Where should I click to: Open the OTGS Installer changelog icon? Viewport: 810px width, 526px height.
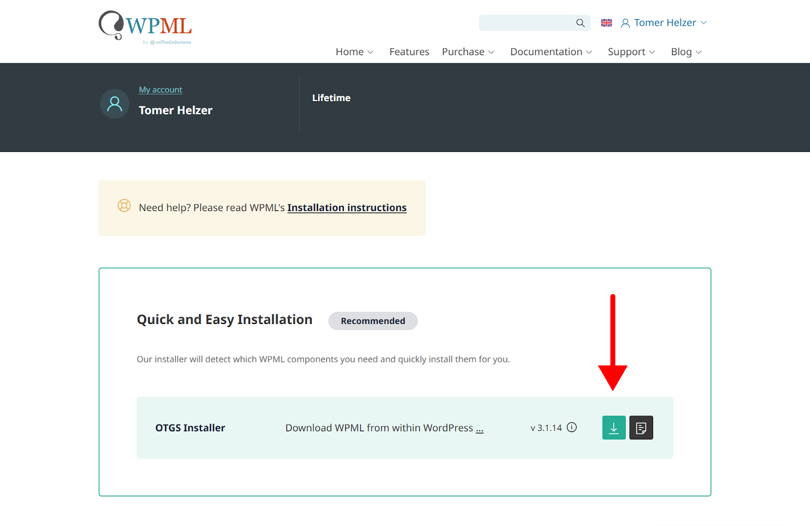click(x=641, y=428)
